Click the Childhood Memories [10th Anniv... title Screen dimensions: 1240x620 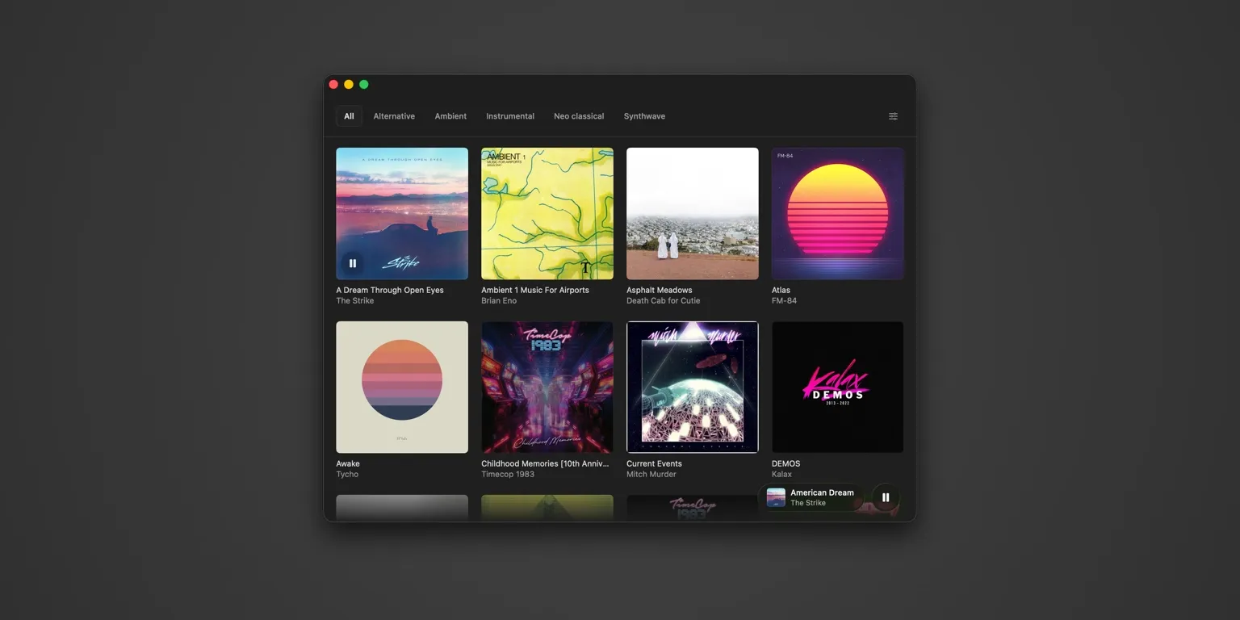[545, 463]
